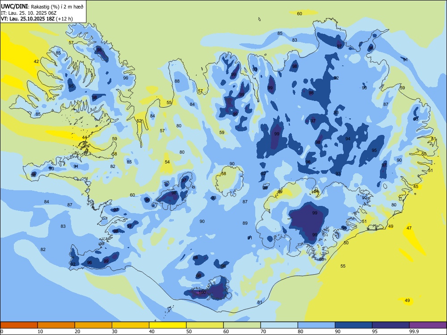Select the bright yellow 40–50 legend swatch
The image size is (447, 335).
pyautogui.click(x=168, y=325)
